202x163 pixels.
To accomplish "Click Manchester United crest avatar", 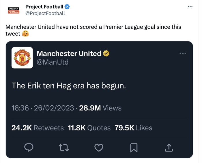I will [x=22, y=58].
